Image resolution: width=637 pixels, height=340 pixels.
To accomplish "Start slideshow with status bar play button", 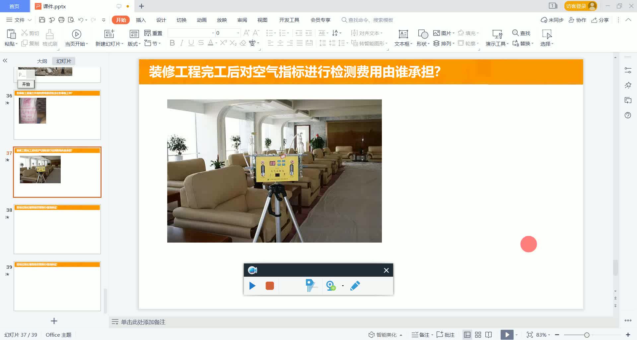I will pyautogui.click(x=507, y=335).
